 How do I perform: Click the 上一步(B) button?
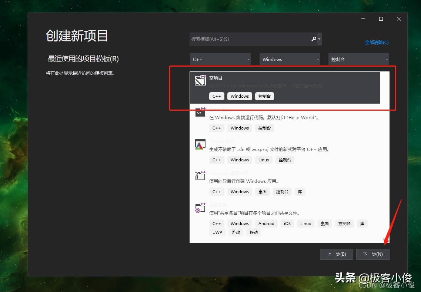click(x=336, y=254)
